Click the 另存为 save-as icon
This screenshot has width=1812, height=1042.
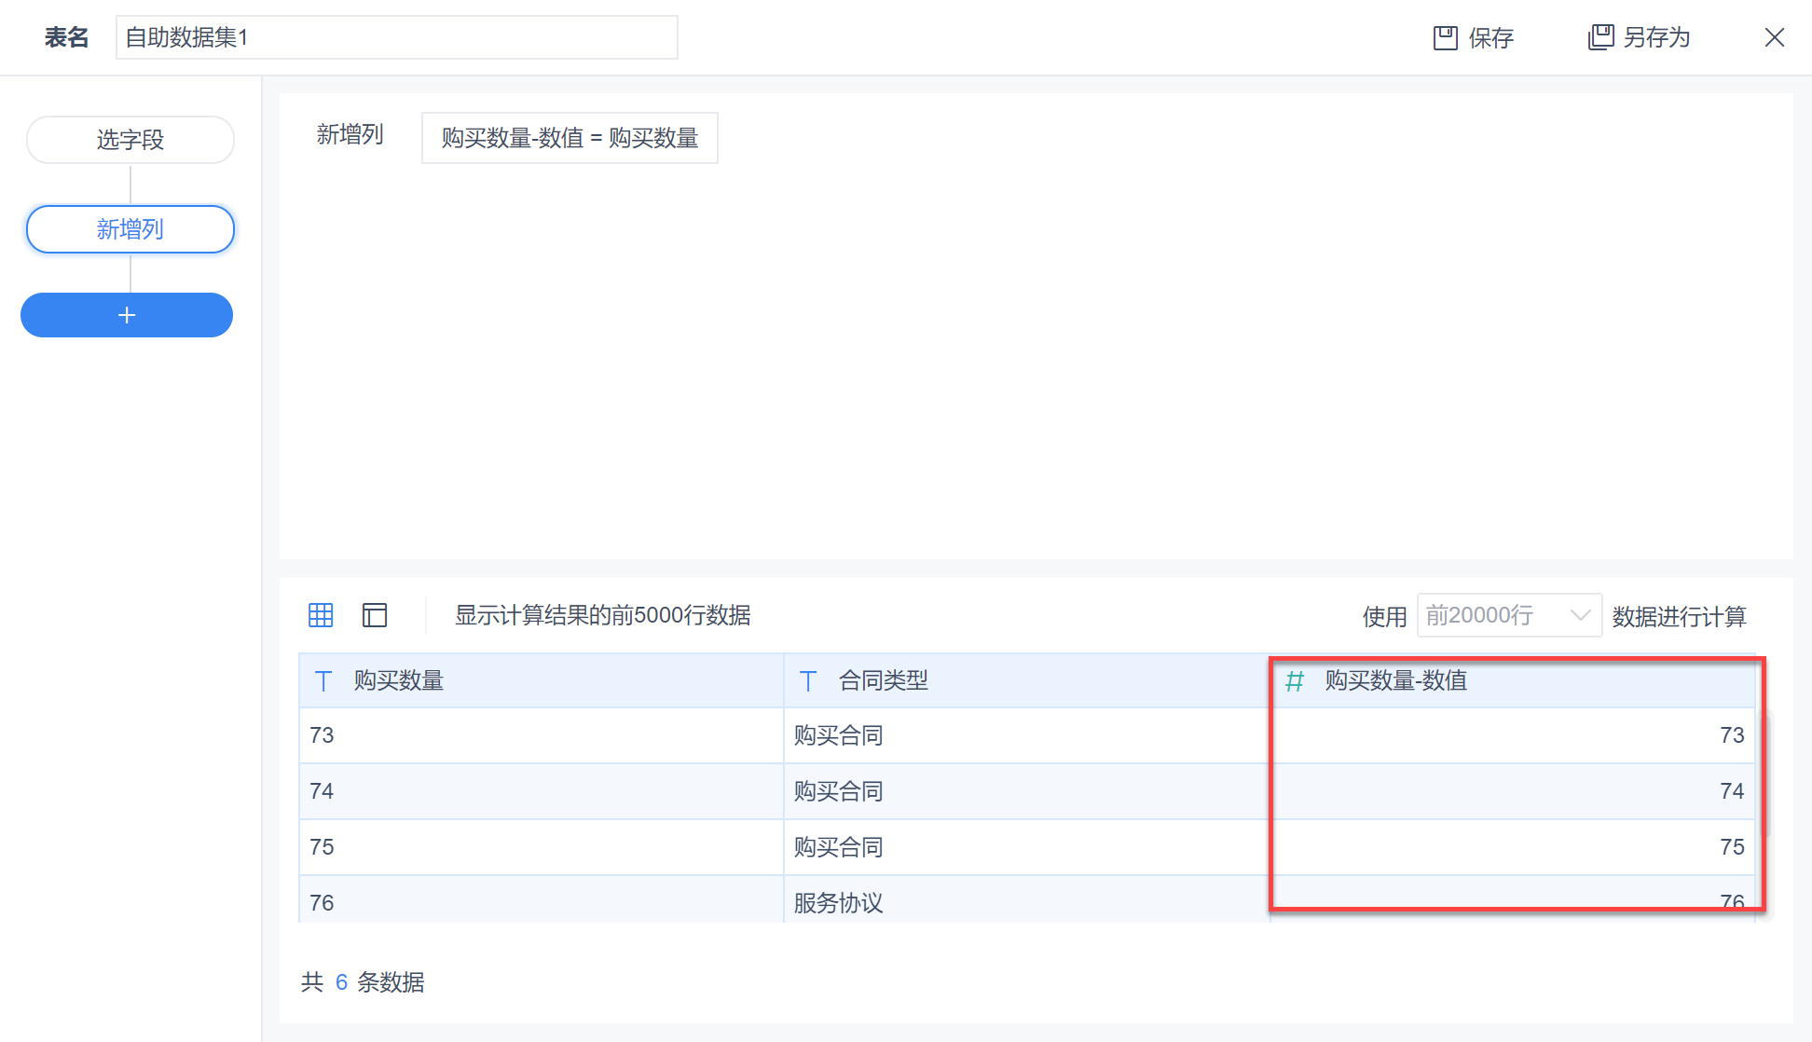pyautogui.click(x=1600, y=37)
